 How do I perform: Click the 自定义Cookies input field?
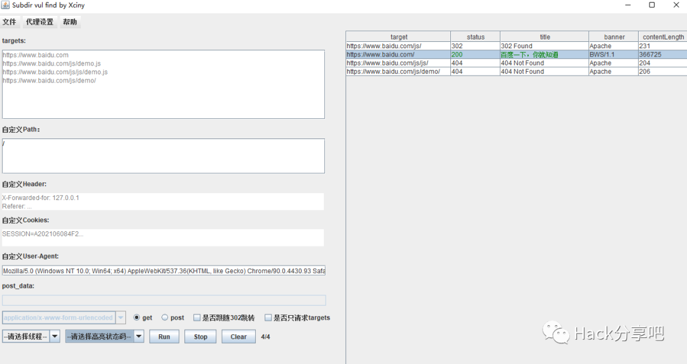163,238
